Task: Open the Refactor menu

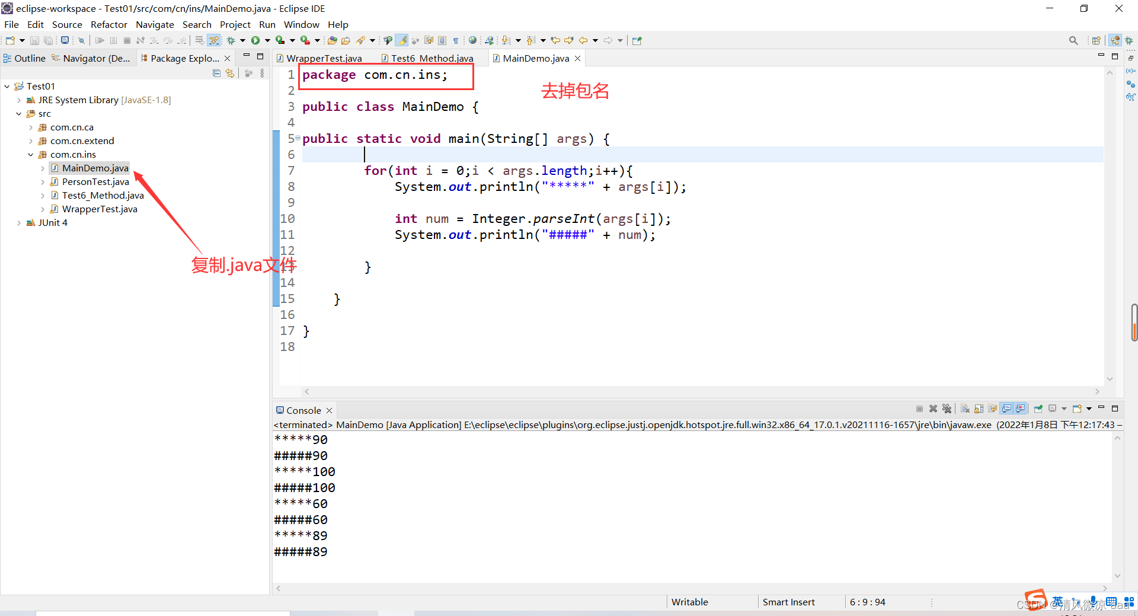Action: point(109,24)
